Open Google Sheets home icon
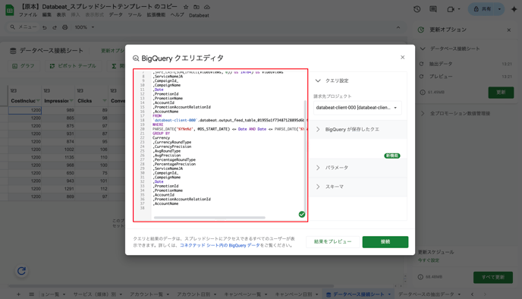This screenshot has width=522, height=299. 10,10
